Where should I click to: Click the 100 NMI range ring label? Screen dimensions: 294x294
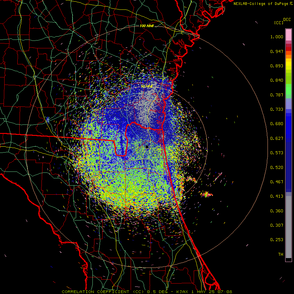tap(147, 26)
